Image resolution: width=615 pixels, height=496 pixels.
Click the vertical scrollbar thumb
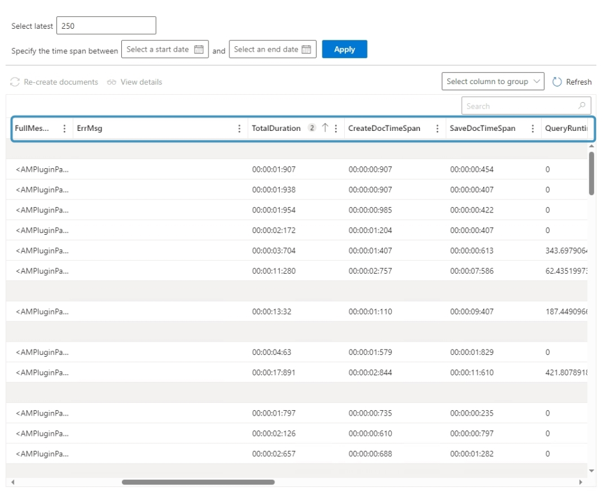point(592,174)
